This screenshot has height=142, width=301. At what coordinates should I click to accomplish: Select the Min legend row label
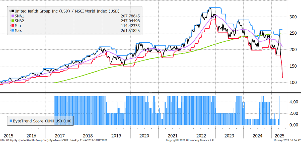[18, 26]
